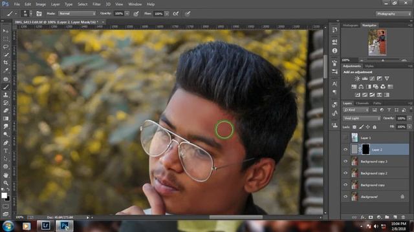Hide the Background copy 2 layer
This screenshot has width=414, height=232.
coord(345,173)
